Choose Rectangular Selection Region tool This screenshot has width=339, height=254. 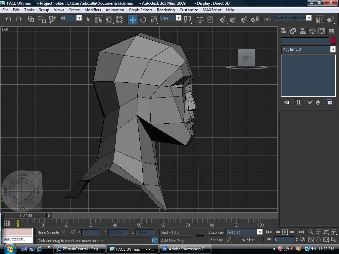[x=109, y=20]
